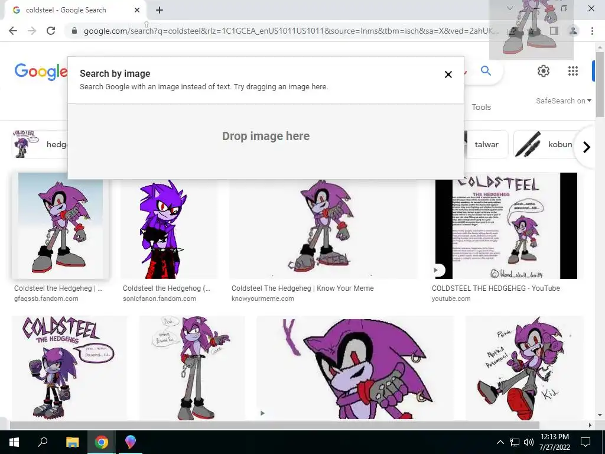This screenshot has height=454, width=605.
Task: Click the youtube.com source text
Action: coord(451,299)
